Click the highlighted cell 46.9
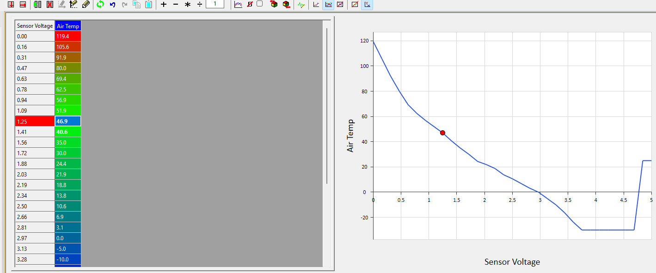 (68, 121)
